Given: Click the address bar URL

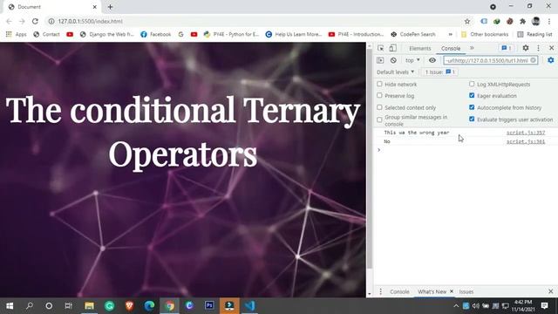Looking at the screenshot, I should pos(91,21).
